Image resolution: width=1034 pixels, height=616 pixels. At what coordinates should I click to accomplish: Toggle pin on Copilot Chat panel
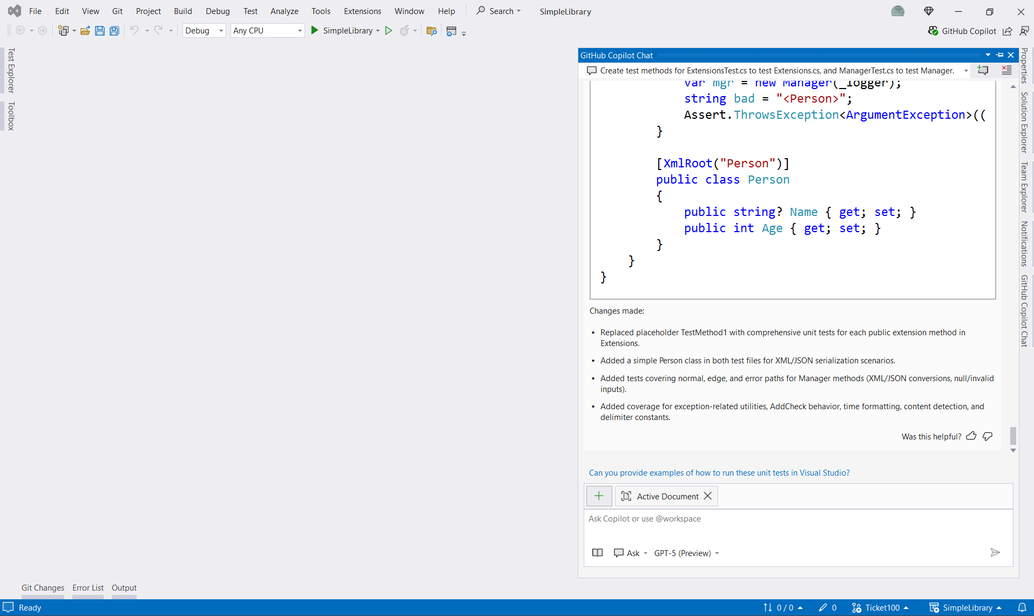(999, 55)
